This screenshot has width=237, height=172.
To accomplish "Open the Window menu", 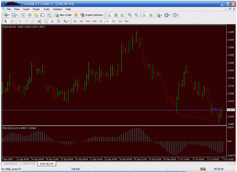I will coord(58,9).
